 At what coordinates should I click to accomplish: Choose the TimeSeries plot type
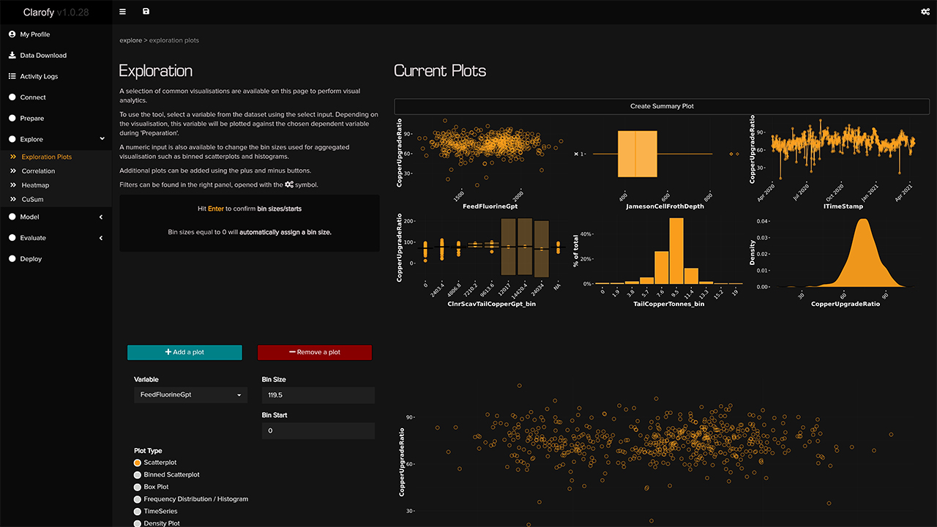[137, 512]
